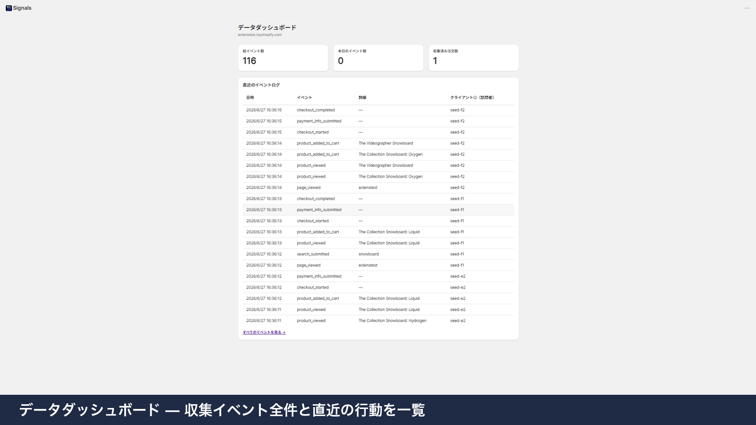Click The Collection Snowboard: Oxygen in product_viewed row
The image size is (756, 425).
click(x=390, y=177)
